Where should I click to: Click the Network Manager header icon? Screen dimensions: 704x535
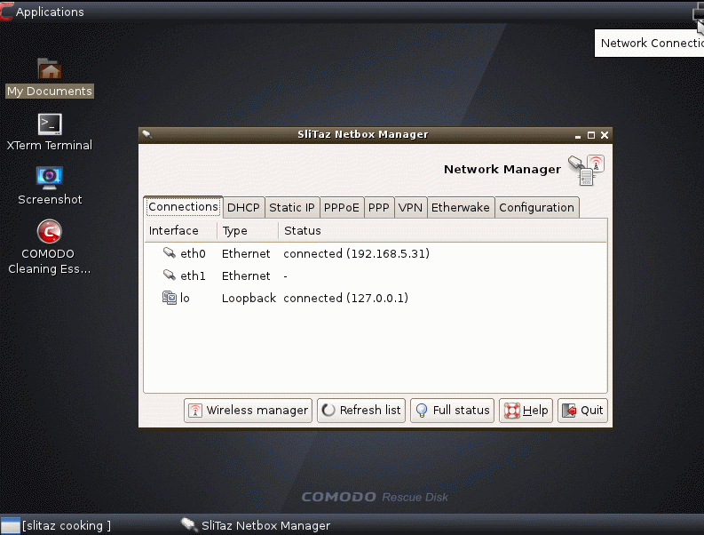tap(586, 170)
